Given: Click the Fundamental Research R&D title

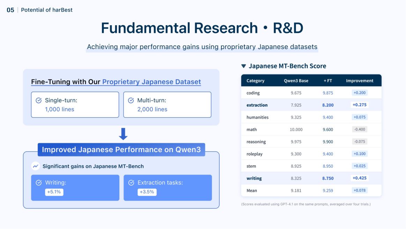Looking at the screenshot, I should point(202,28).
